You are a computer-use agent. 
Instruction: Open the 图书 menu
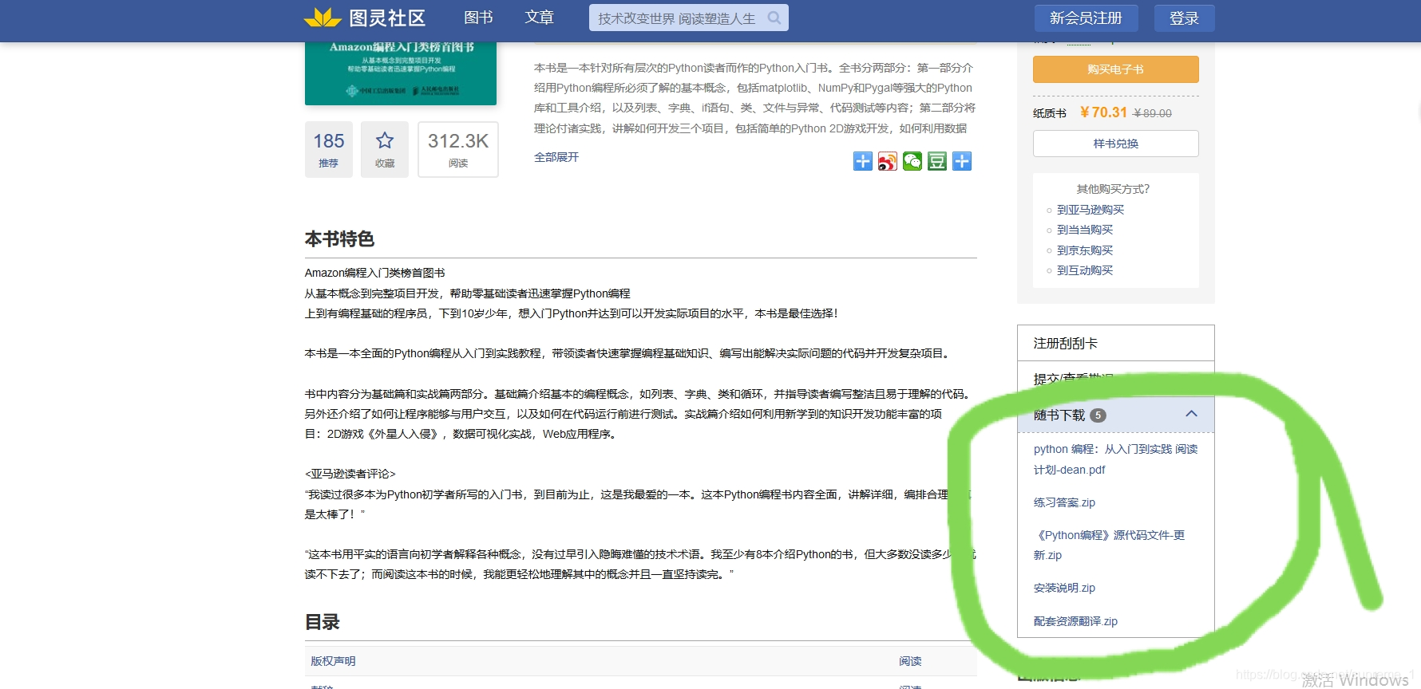[x=478, y=18]
